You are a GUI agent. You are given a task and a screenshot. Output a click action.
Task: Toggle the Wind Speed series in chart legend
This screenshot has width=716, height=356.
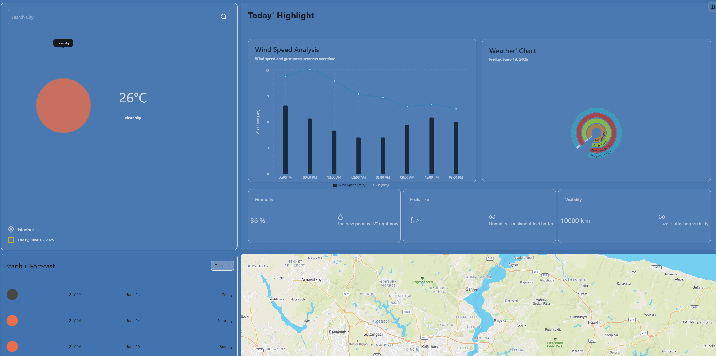point(349,185)
